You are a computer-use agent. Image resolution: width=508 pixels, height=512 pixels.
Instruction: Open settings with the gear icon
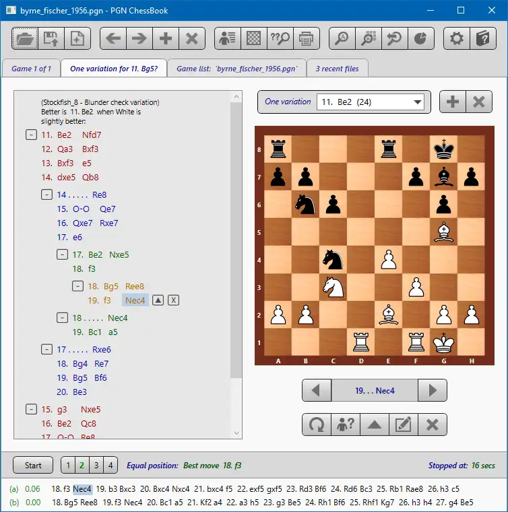coord(456,38)
